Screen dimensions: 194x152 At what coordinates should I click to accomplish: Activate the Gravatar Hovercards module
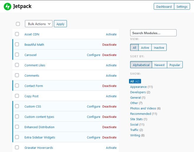111,148
